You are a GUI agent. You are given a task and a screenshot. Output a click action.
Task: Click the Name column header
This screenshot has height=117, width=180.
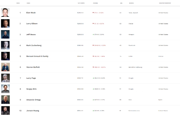(x=28, y=3)
